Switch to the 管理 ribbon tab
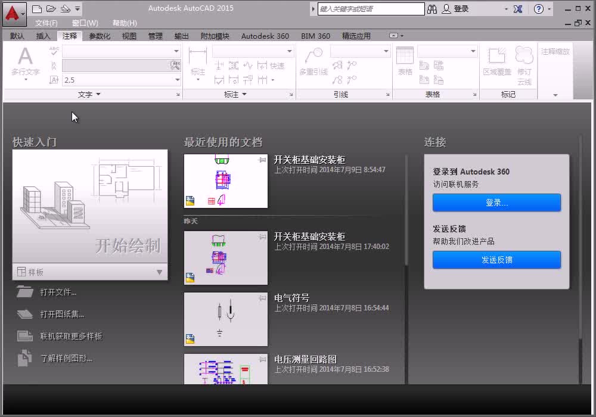This screenshot has height=417, width=596. pos(156,36)
